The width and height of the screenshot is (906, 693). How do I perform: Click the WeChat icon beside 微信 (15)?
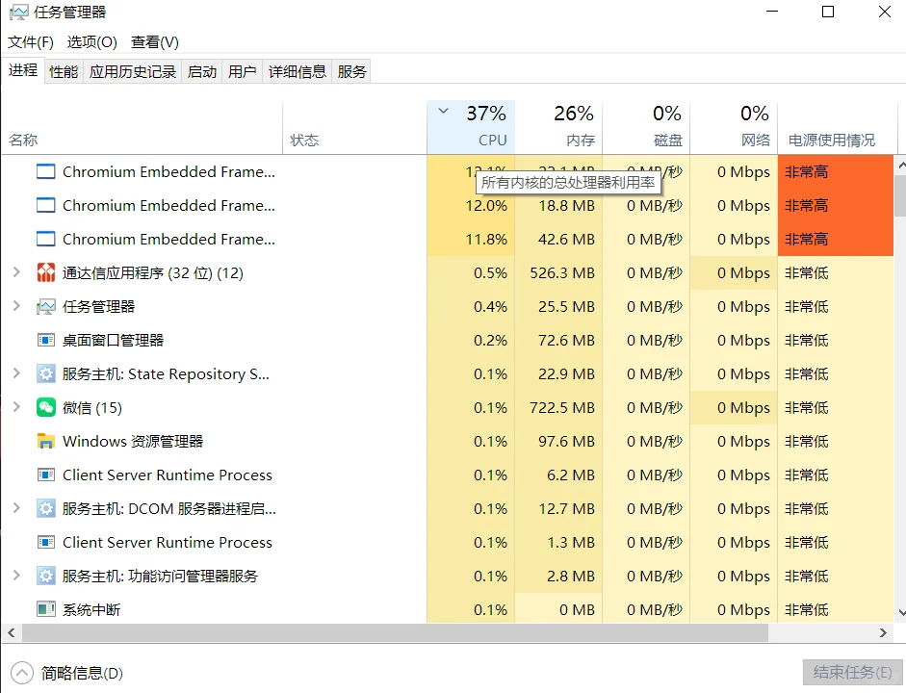click(45, 407)
